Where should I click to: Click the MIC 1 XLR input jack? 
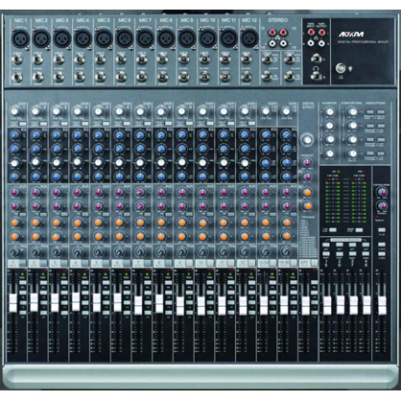click(x=21, y=38)
